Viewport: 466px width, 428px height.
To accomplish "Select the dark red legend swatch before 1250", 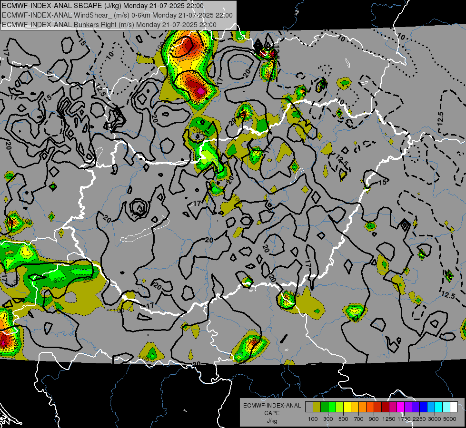I will [x=385, y=407].
